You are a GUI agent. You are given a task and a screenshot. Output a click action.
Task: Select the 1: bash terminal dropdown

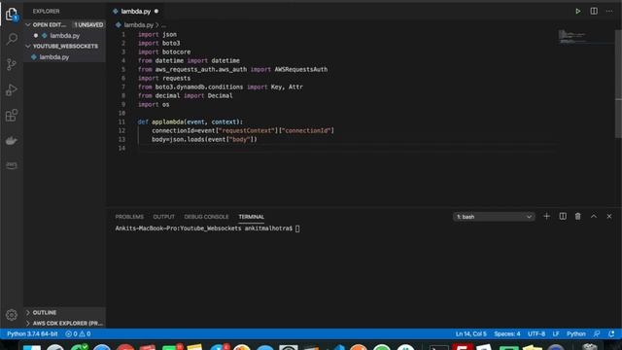coord(494,217)
